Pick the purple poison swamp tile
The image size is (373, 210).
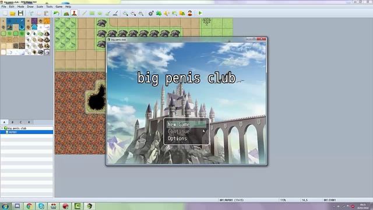pyautogui.click(x=34, y=21)
